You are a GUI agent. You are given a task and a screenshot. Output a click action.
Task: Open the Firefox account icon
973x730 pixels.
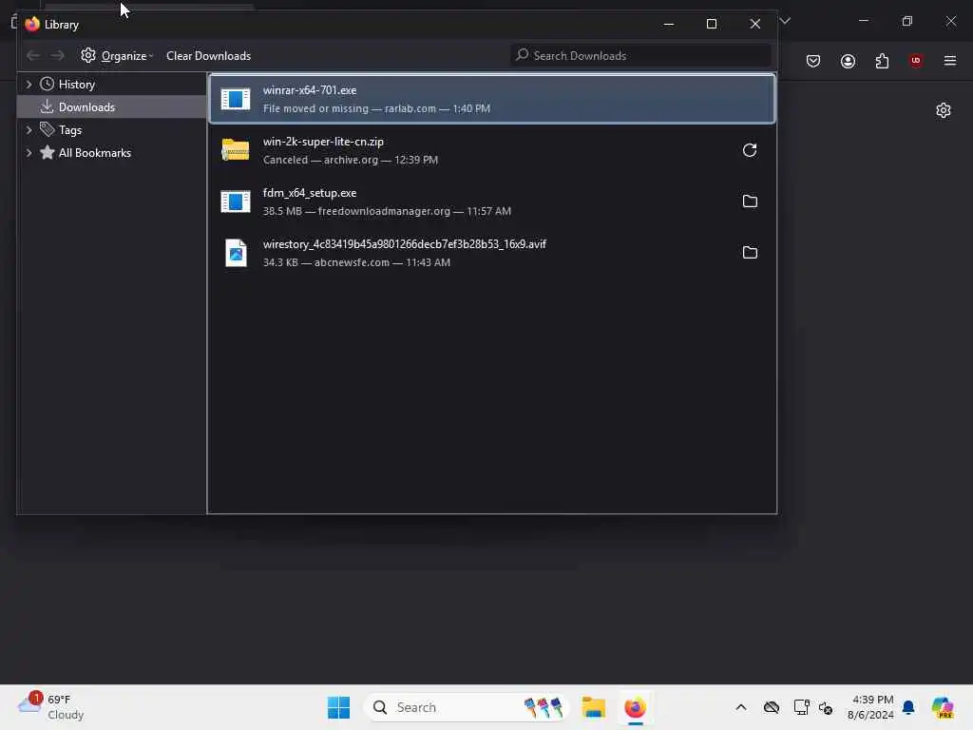(x=848, y=61)
